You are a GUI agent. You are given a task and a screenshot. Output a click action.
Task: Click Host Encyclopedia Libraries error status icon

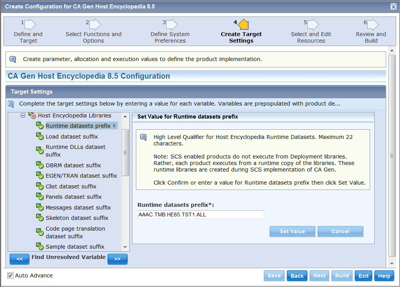click(x=32, y=116)
